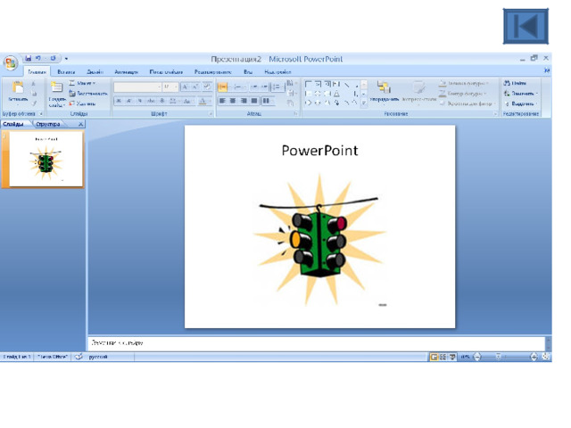Toggle Strikethrough (abc) formatting
This screenshot has width=571, height=428.
tap(151, 101)
